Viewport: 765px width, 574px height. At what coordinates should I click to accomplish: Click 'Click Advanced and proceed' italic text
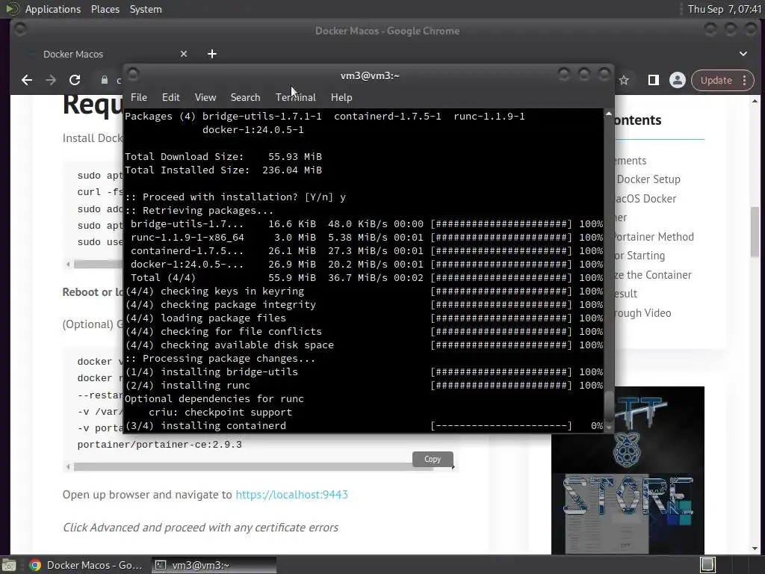[x=200, y=528]
